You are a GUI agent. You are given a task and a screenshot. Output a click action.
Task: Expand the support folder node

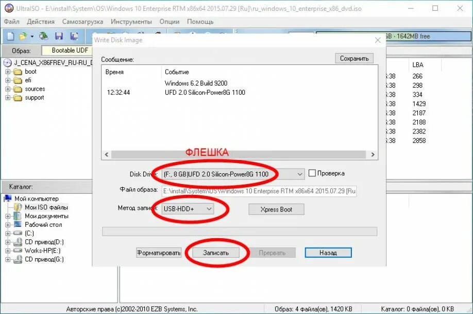tap(8, 97)
